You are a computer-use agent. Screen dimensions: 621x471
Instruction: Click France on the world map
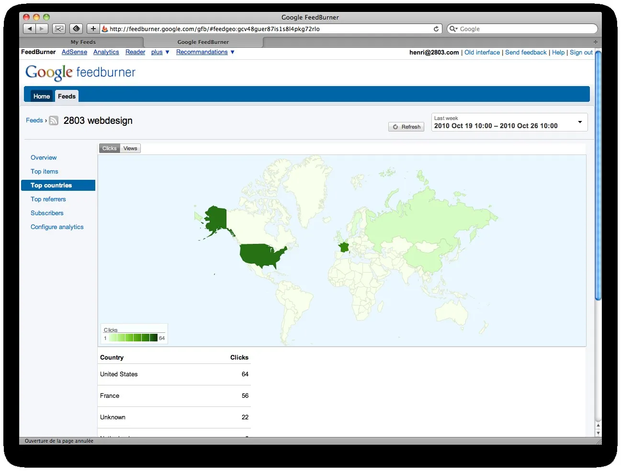coord(344,247)
